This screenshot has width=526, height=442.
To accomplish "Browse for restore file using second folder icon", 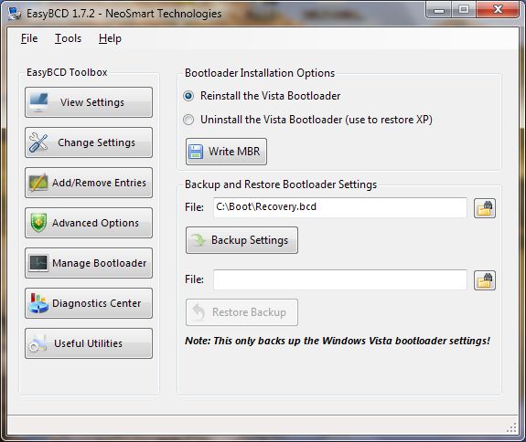I will (x=485, y=280).
